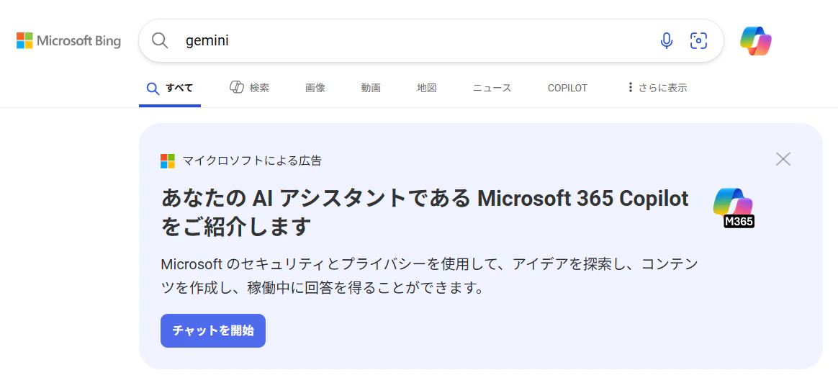Open the ニュース tab
This screenshot has height=388, width=838.
[492, 88]
